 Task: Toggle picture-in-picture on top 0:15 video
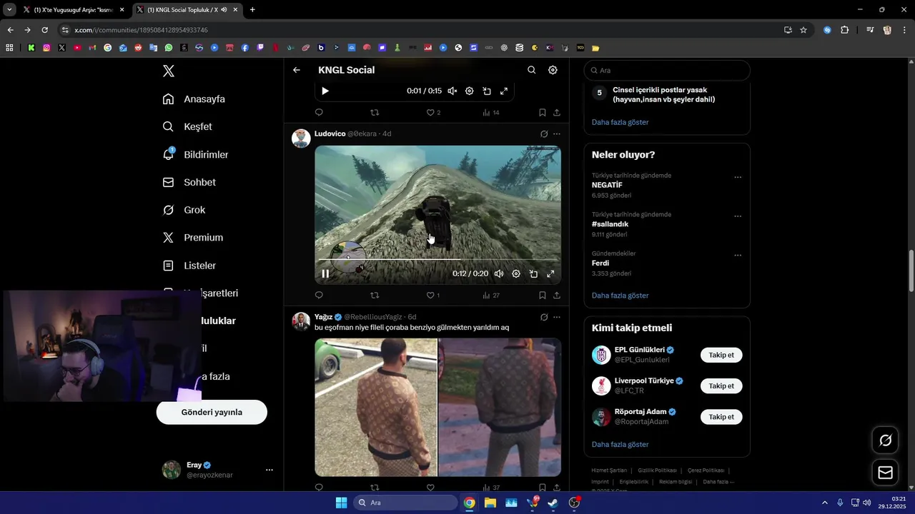(x=487, y=91)
